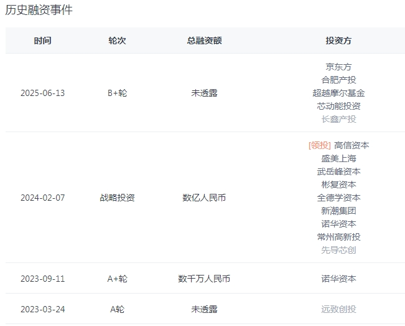
Task: Click investor 超越摩尔基金
Action: 338,93
